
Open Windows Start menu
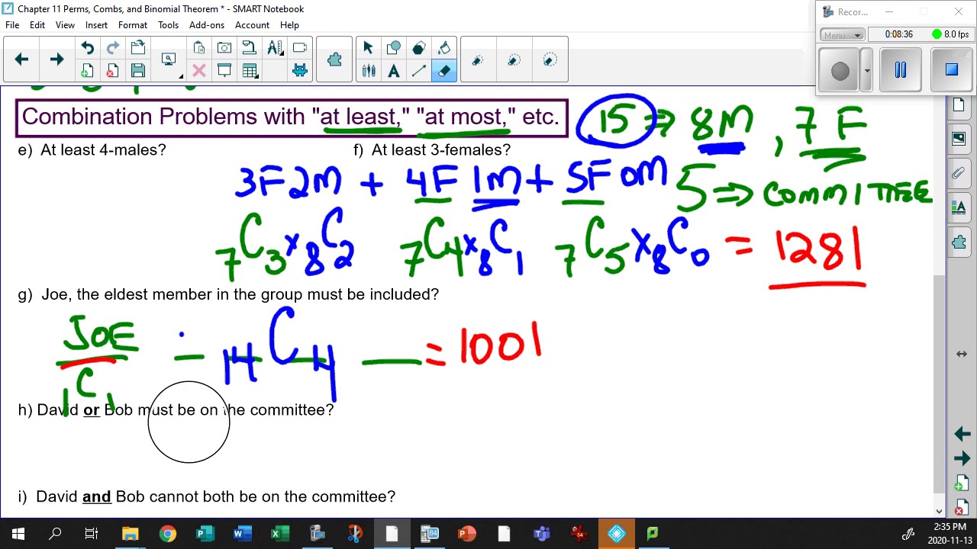pos(18,534)
